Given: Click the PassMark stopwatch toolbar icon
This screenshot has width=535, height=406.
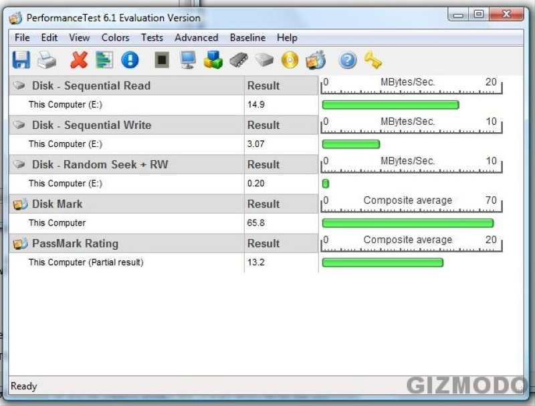Looking at the screenshot, I should click(316, 60).
